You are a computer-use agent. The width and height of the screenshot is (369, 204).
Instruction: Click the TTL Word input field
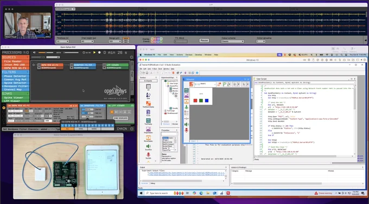click(x=181, y=41)
